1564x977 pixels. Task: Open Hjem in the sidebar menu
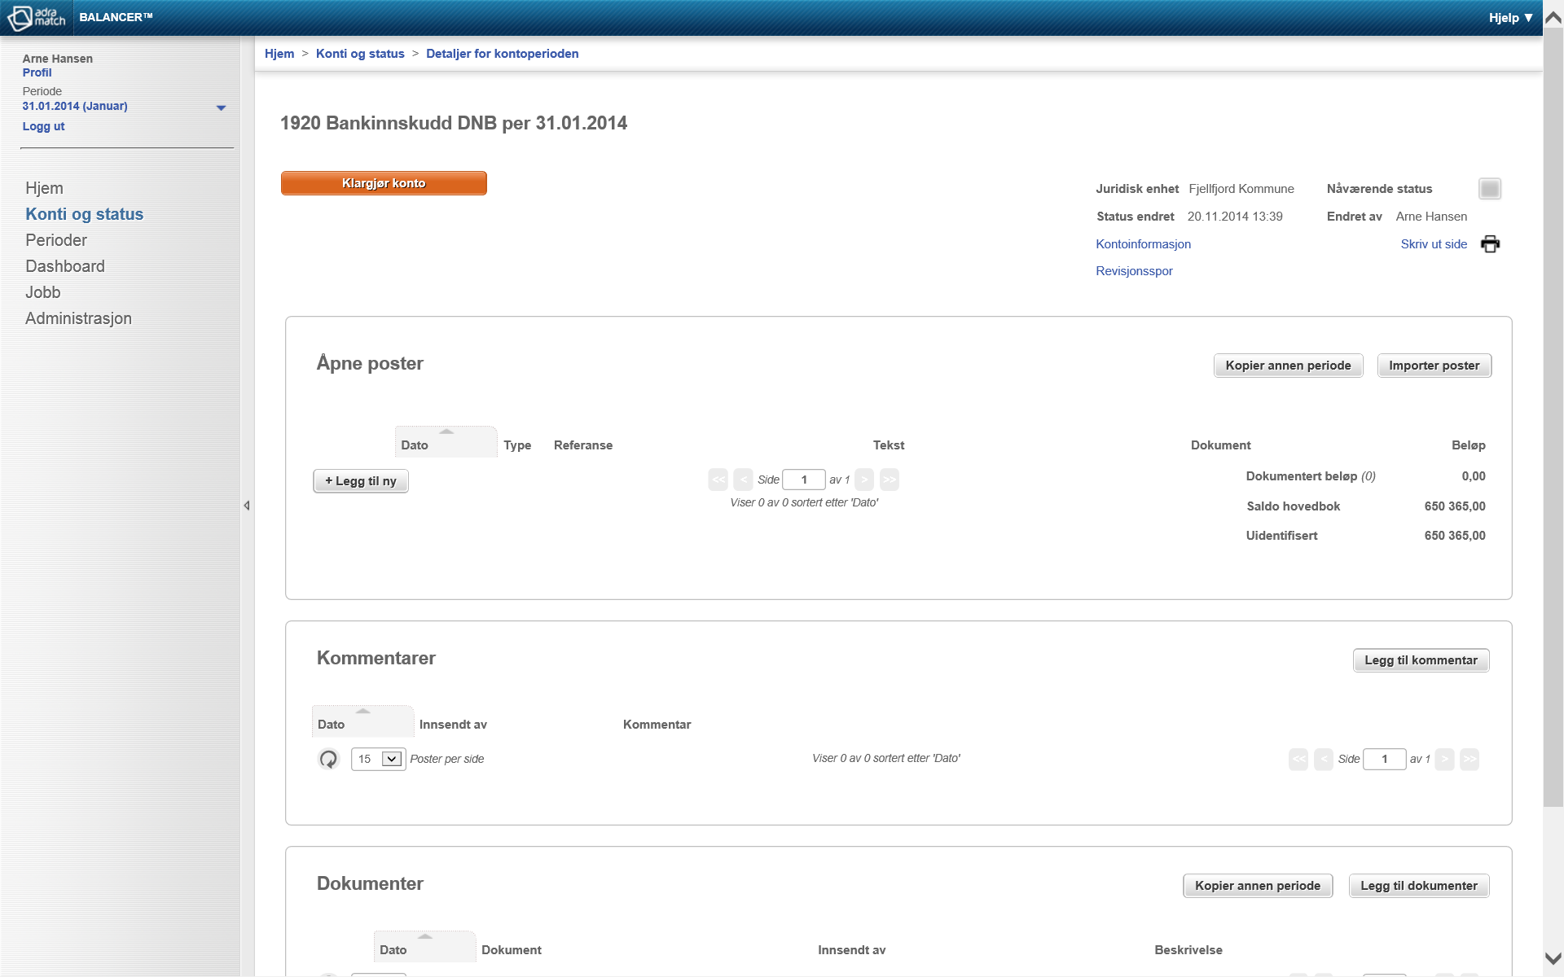44,188
